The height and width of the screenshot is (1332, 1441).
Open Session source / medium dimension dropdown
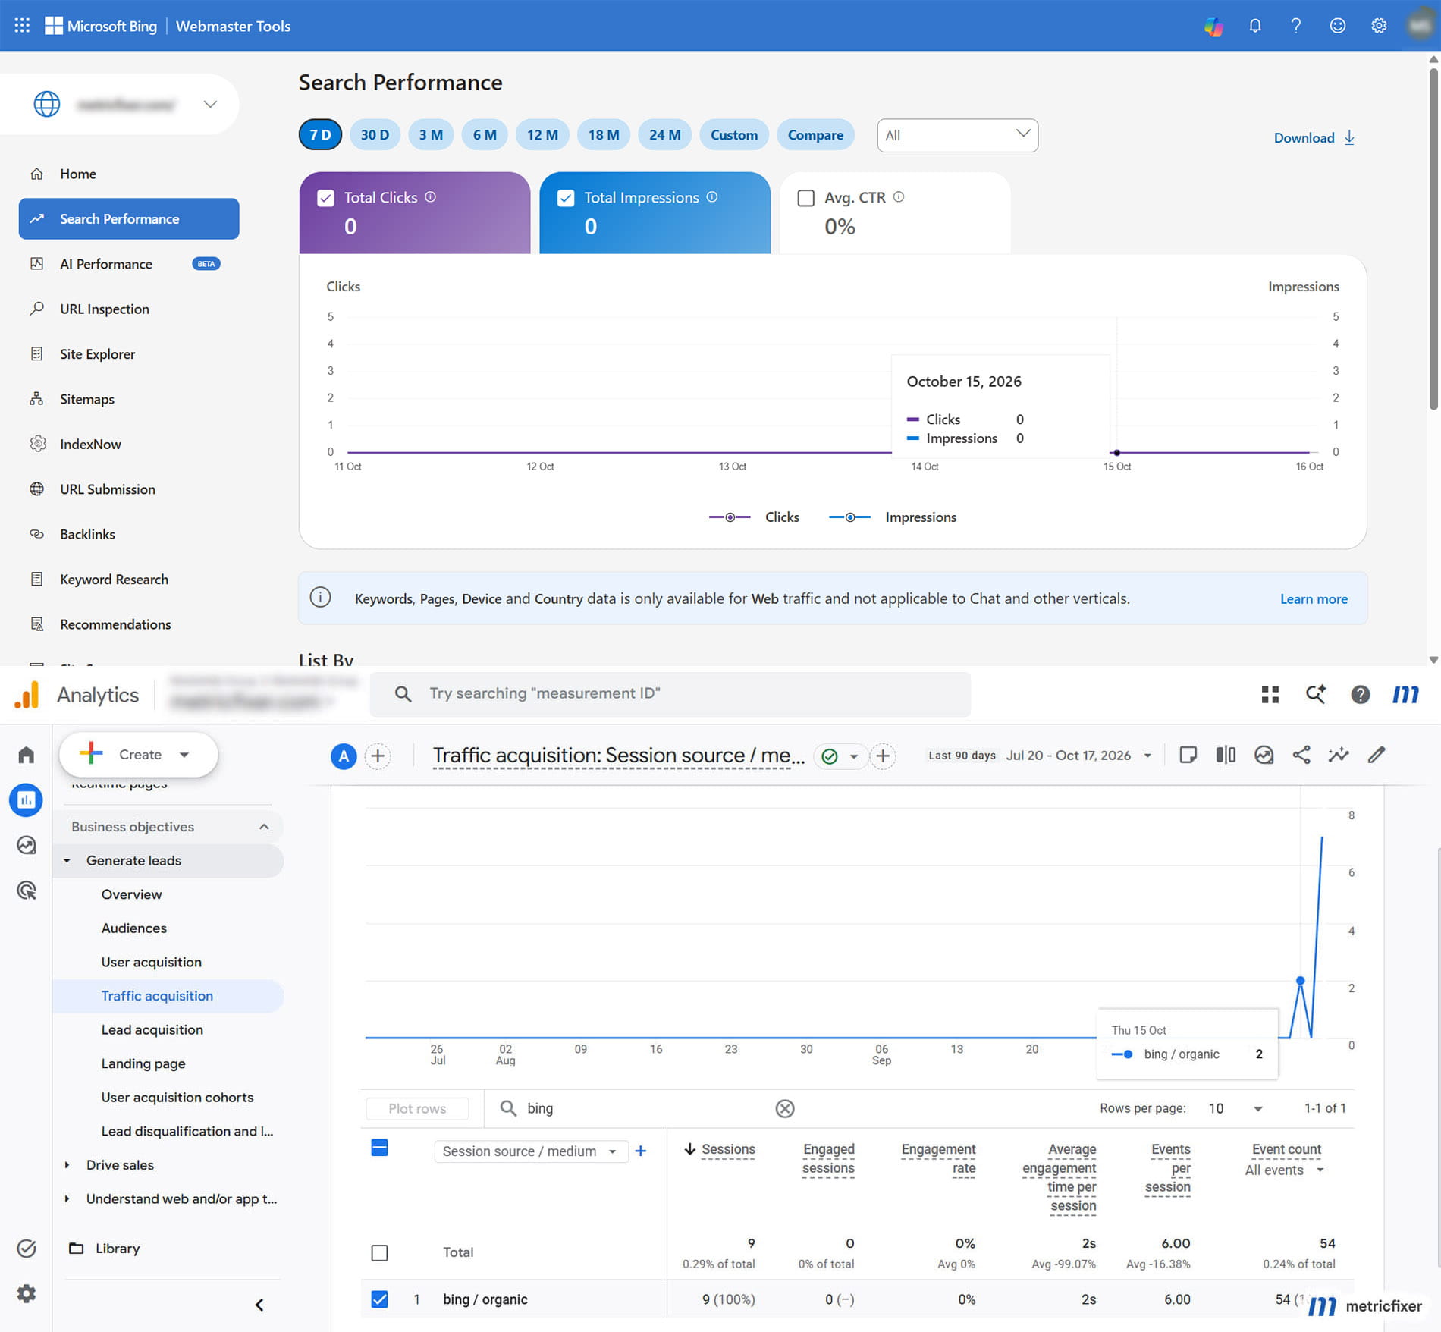531,1151
